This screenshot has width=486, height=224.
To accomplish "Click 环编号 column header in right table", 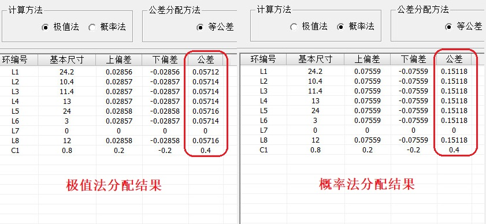I will click(263, 59).
